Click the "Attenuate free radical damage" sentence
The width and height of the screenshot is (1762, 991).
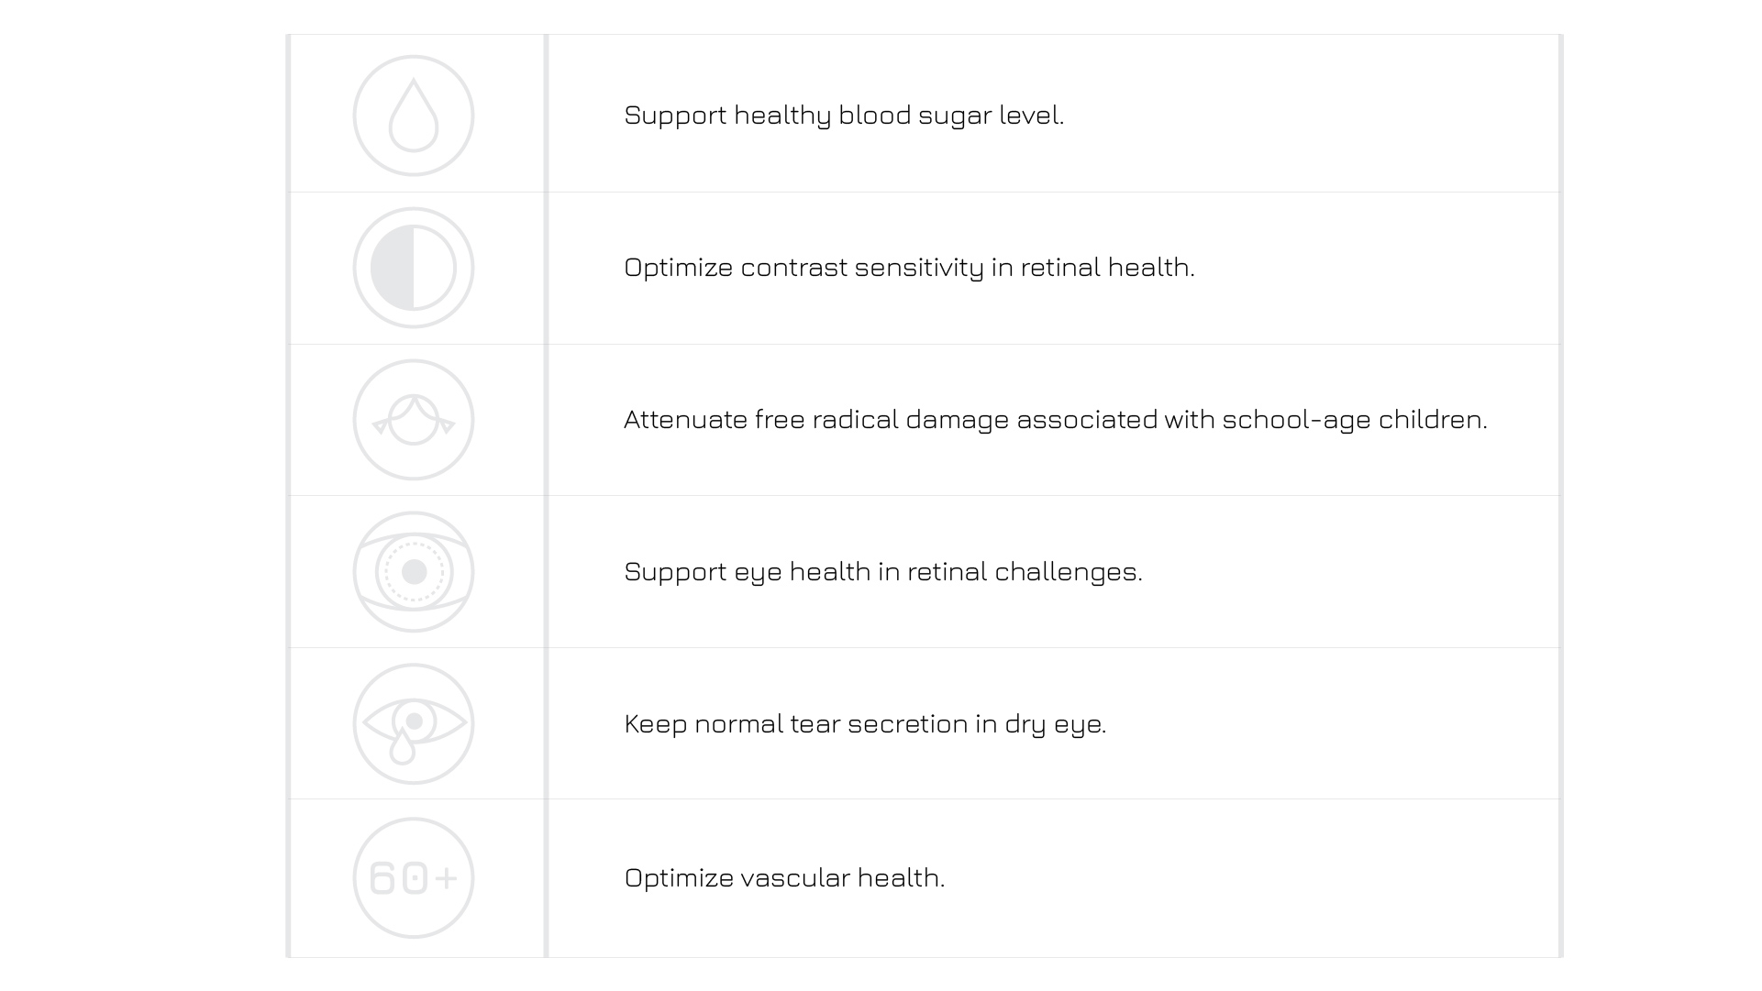coord(1055,420)
